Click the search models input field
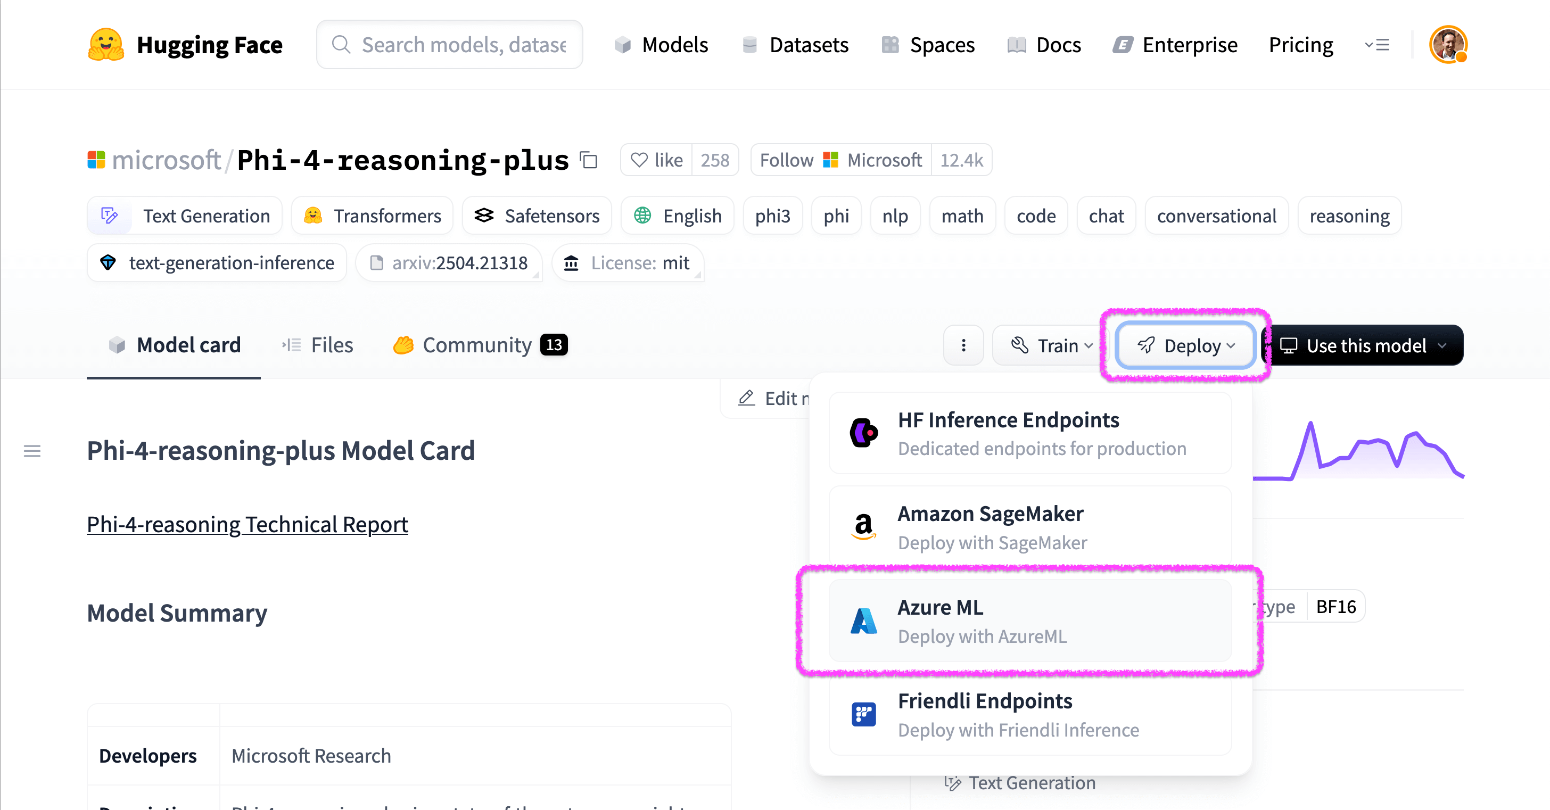The image size is (1550, 810). 450,44
